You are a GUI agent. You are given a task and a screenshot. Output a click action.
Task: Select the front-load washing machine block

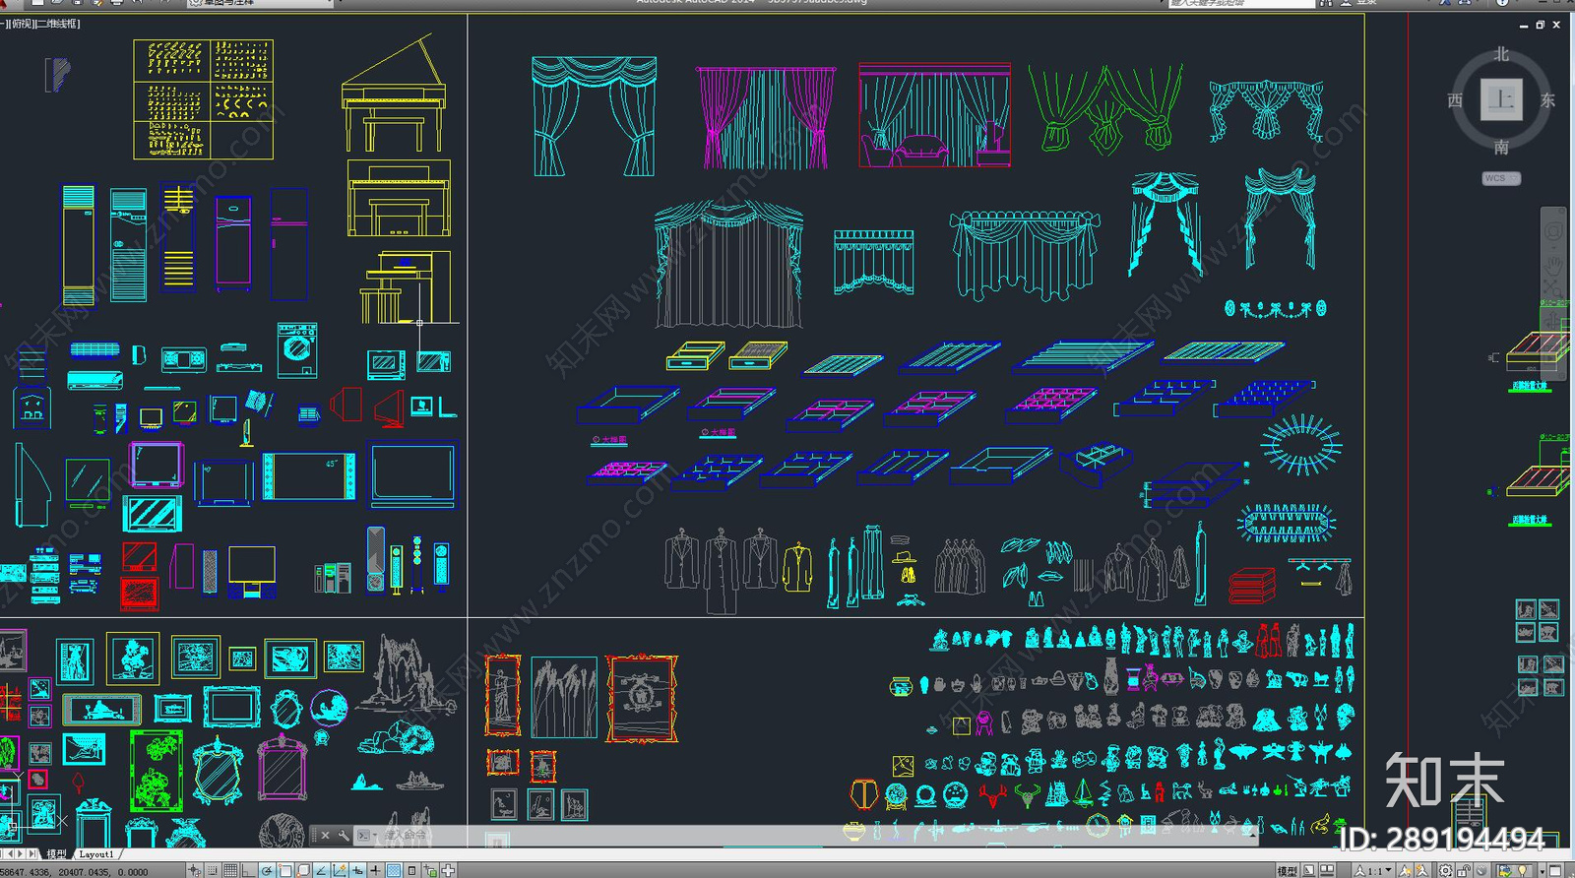coord(296,349)
